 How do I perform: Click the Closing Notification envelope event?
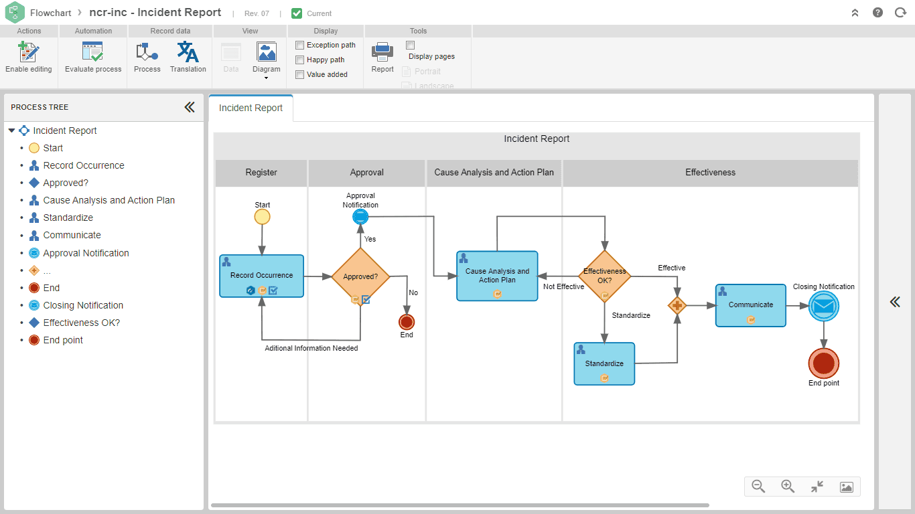point(824,307)
